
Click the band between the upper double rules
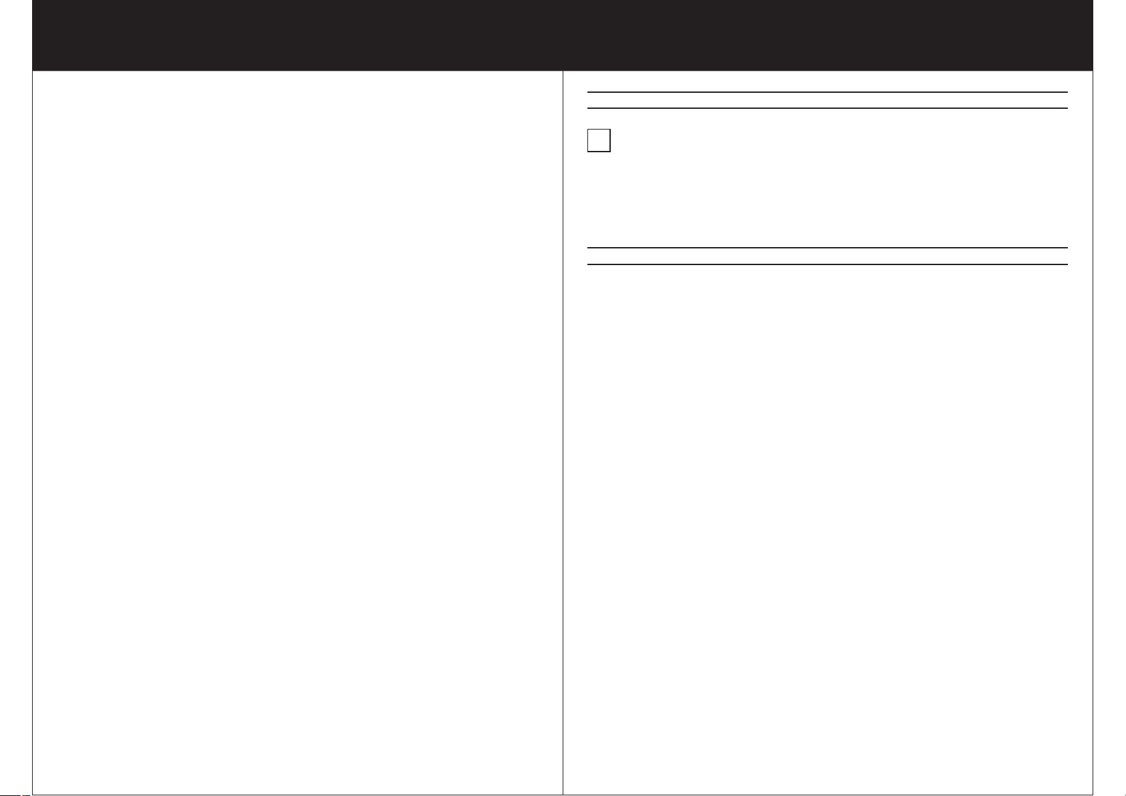click(x=827, y=100)
